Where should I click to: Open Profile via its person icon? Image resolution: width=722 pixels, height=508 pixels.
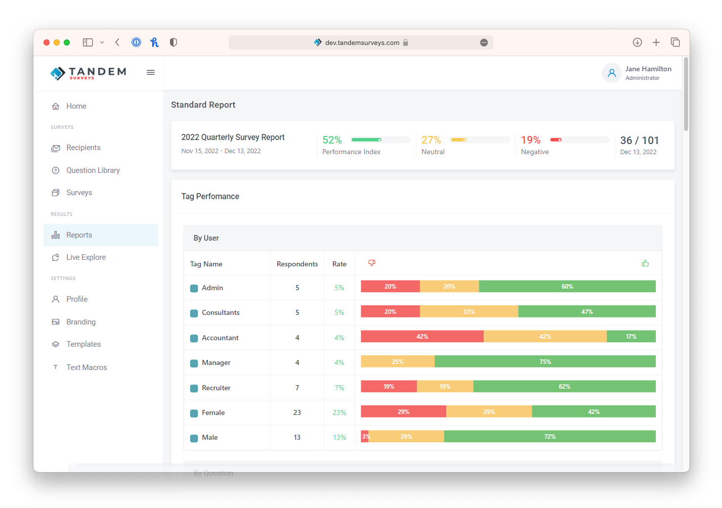pos(55,299)
